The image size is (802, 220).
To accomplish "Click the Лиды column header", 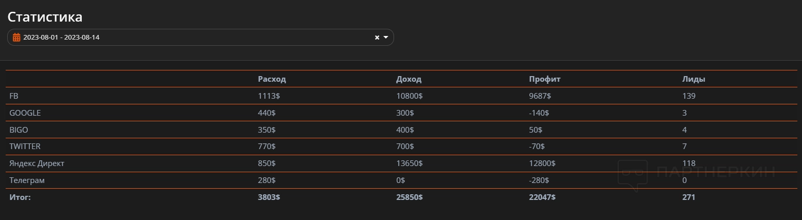I will tap(693, 79).
